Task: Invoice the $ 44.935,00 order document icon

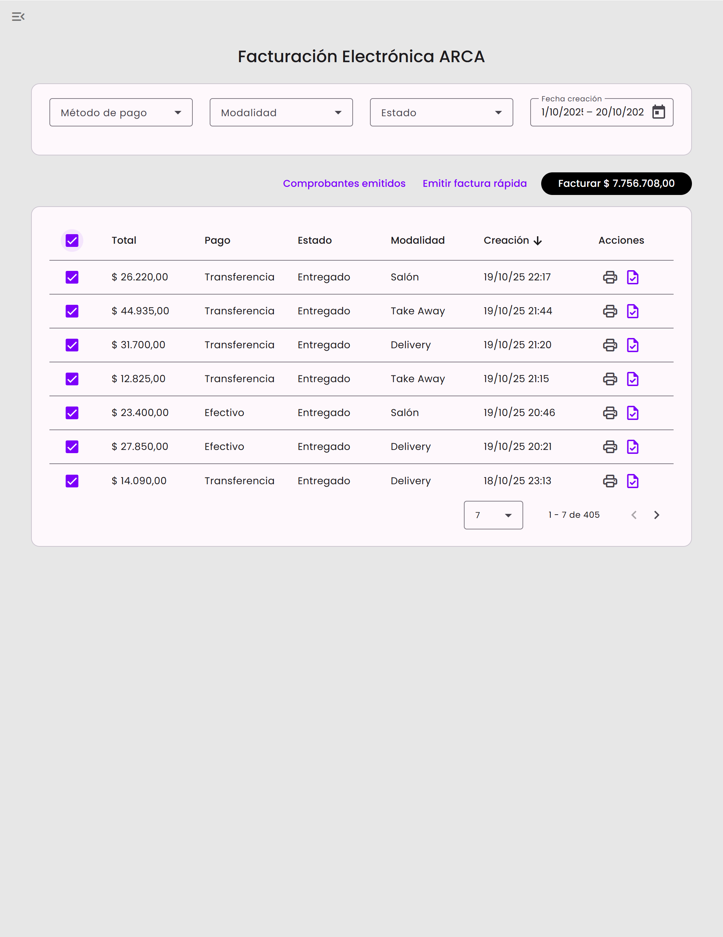Action: (x=633, y=311)
